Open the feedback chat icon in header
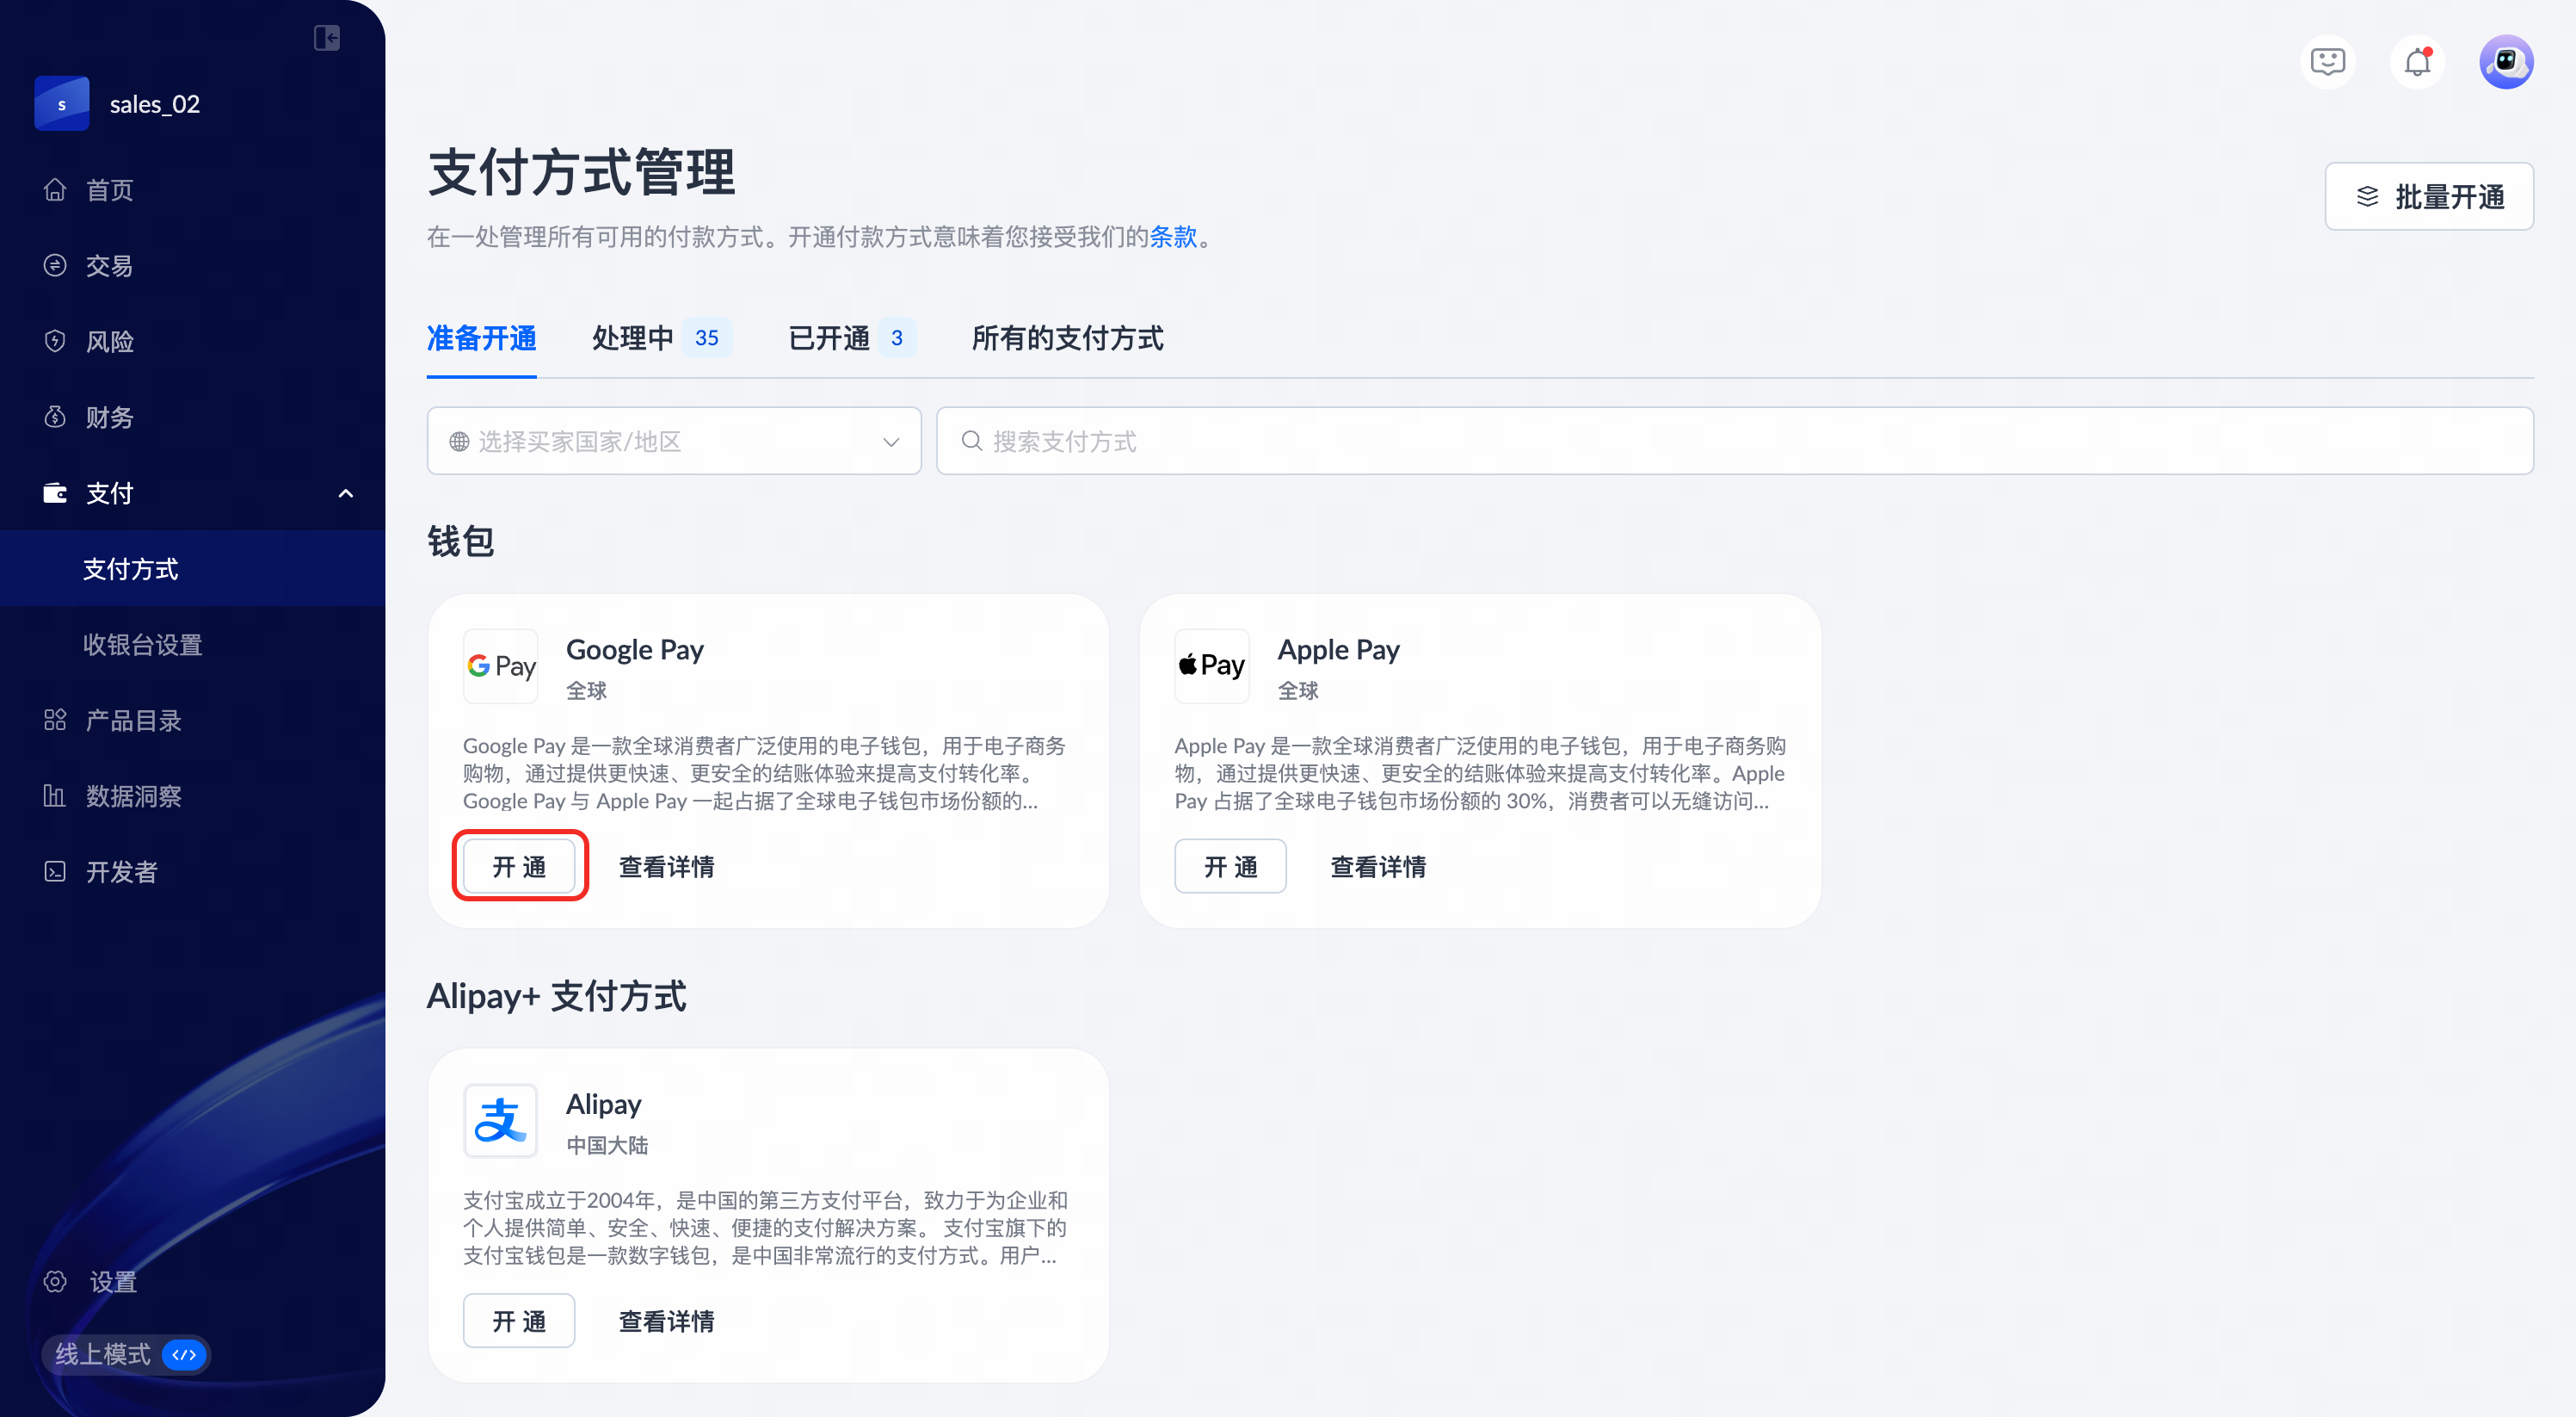Viewport: 2576px width, 1417px height. pos(2328,62)
